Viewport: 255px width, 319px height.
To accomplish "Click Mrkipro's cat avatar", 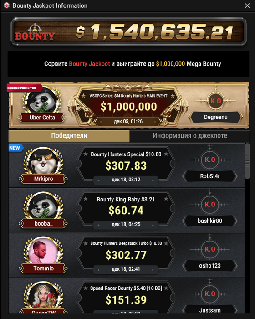I will coord(43,161).
